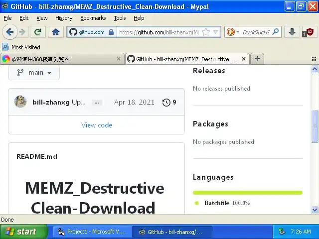Screen dimensions: 319x239
Task: Open a new tab with plus button
Action: tap(257, 59)
